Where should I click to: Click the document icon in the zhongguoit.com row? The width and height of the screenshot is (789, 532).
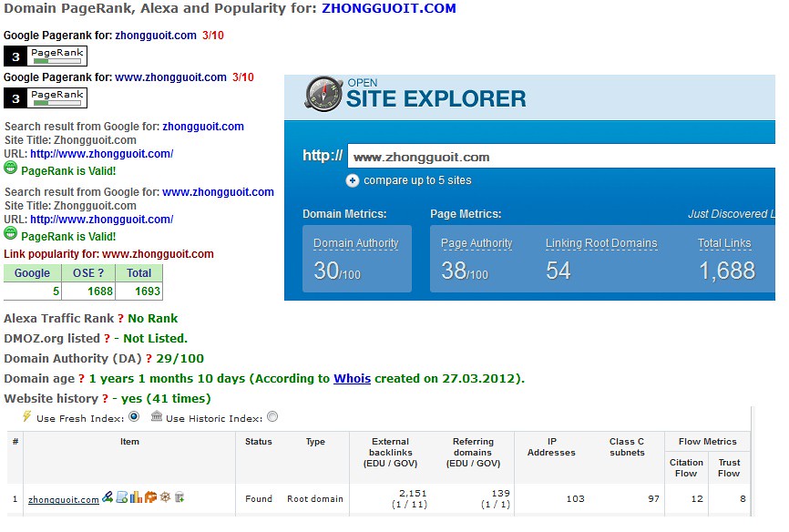(122, 497)
